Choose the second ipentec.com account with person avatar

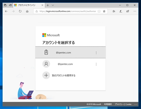point(70,64)
